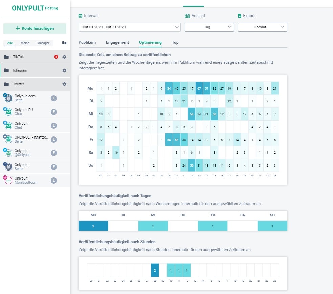Click the ONLYPULT Posting logo
Screen dimensions: 333x294
pyautogui.click(x=35, y=8)
